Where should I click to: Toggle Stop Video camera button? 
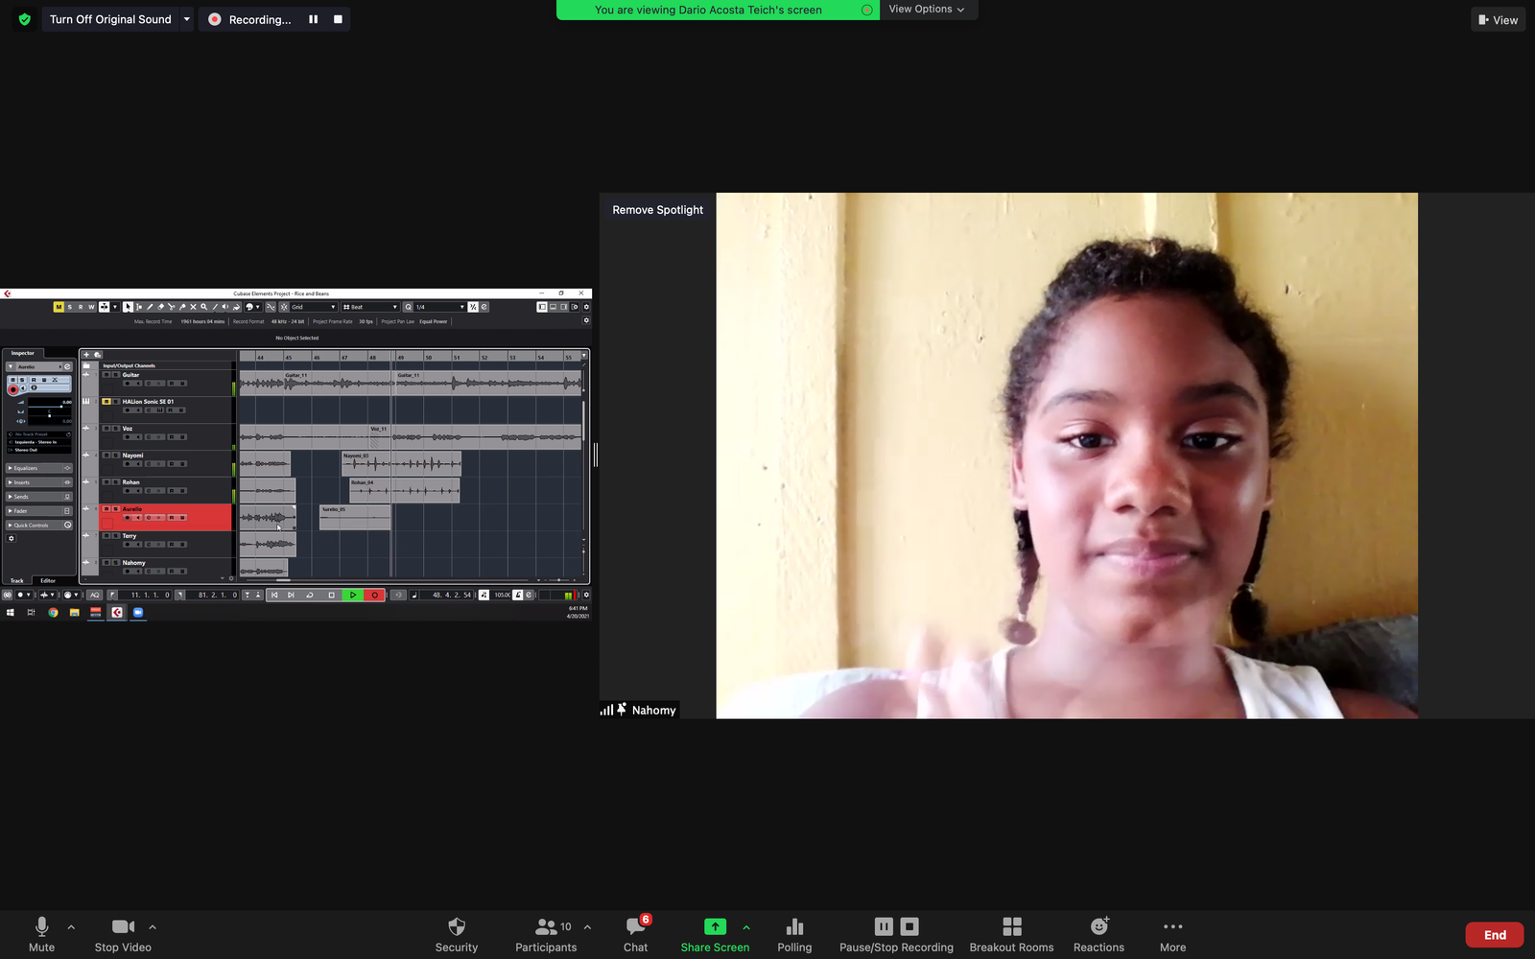[x=123, y=926]
